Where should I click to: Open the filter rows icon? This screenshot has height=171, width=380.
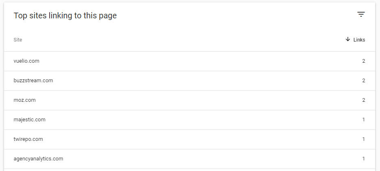point(361,15)
